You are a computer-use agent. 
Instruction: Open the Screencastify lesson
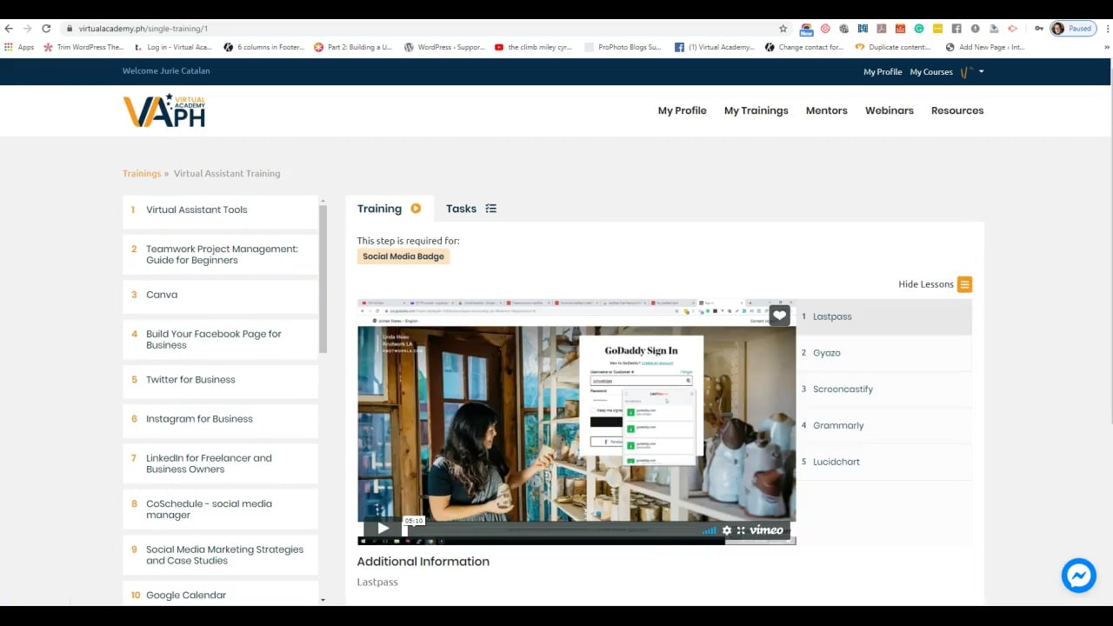click(x=883, y=390)
